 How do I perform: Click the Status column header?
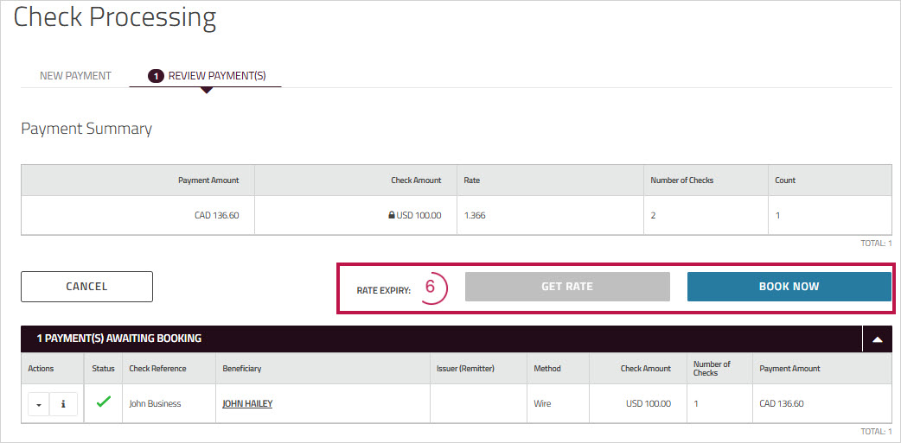104,369
